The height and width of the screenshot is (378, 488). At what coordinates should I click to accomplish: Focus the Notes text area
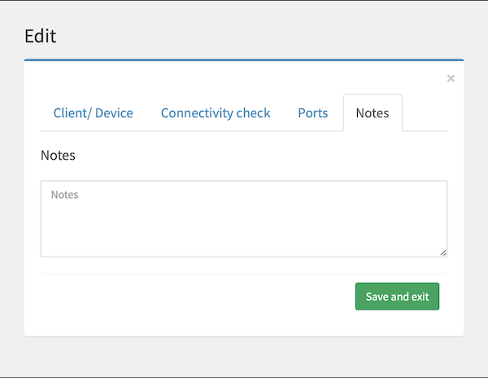(243, 218)
